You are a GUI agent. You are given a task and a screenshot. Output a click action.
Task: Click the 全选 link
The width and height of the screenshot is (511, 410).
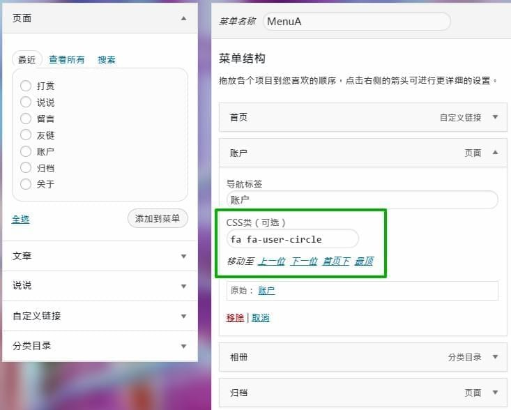pos(20,219)
